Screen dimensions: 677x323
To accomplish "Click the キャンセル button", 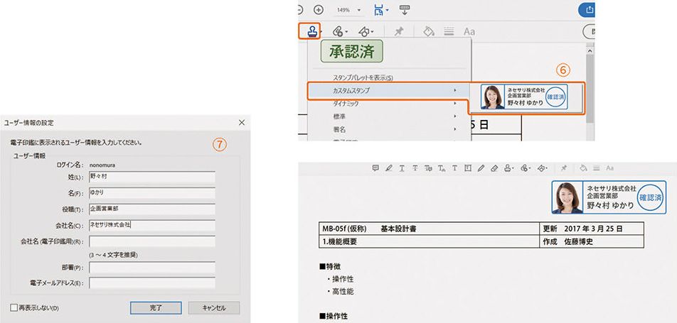I will 214,308.
